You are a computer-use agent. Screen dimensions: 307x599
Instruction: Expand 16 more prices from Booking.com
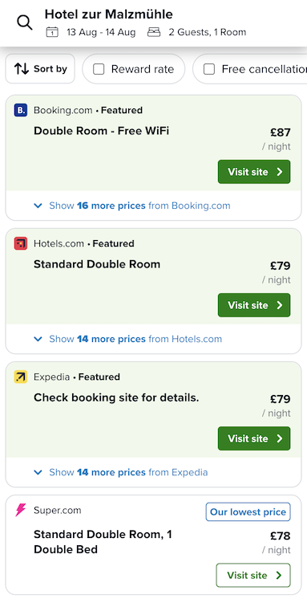[x=132, y=206]
